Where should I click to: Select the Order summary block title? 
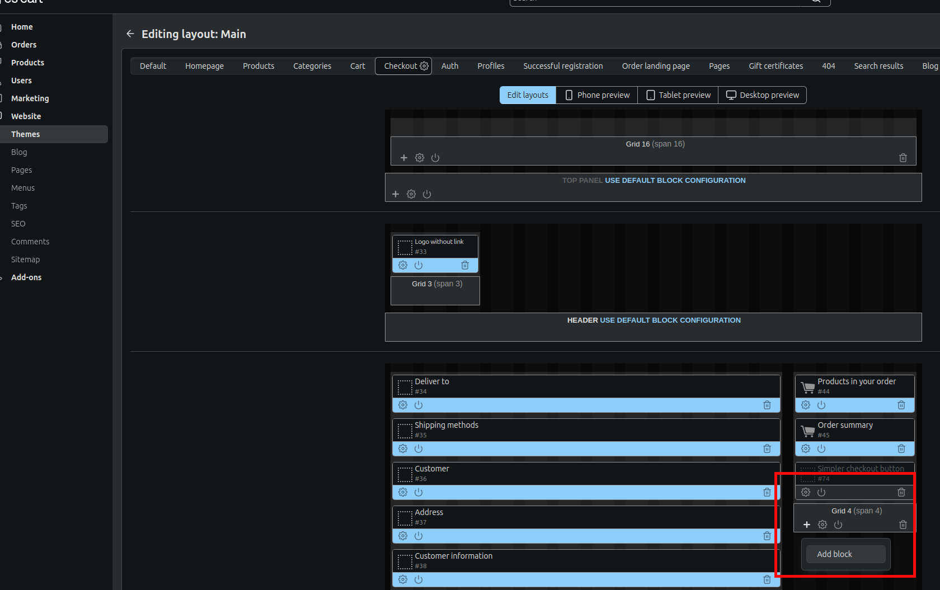pos(845,425)
